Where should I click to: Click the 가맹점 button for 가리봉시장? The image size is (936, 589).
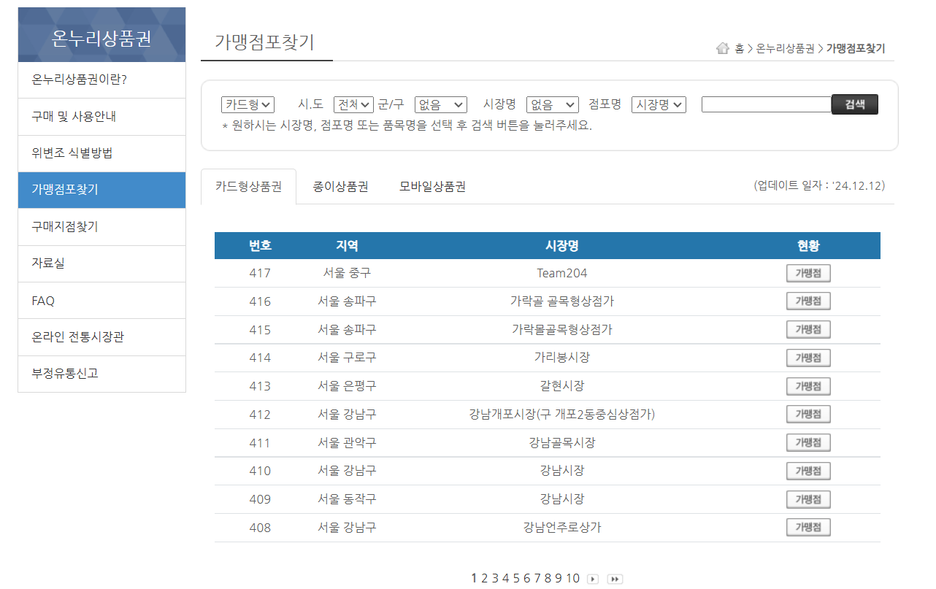click(x=808, y=358)
